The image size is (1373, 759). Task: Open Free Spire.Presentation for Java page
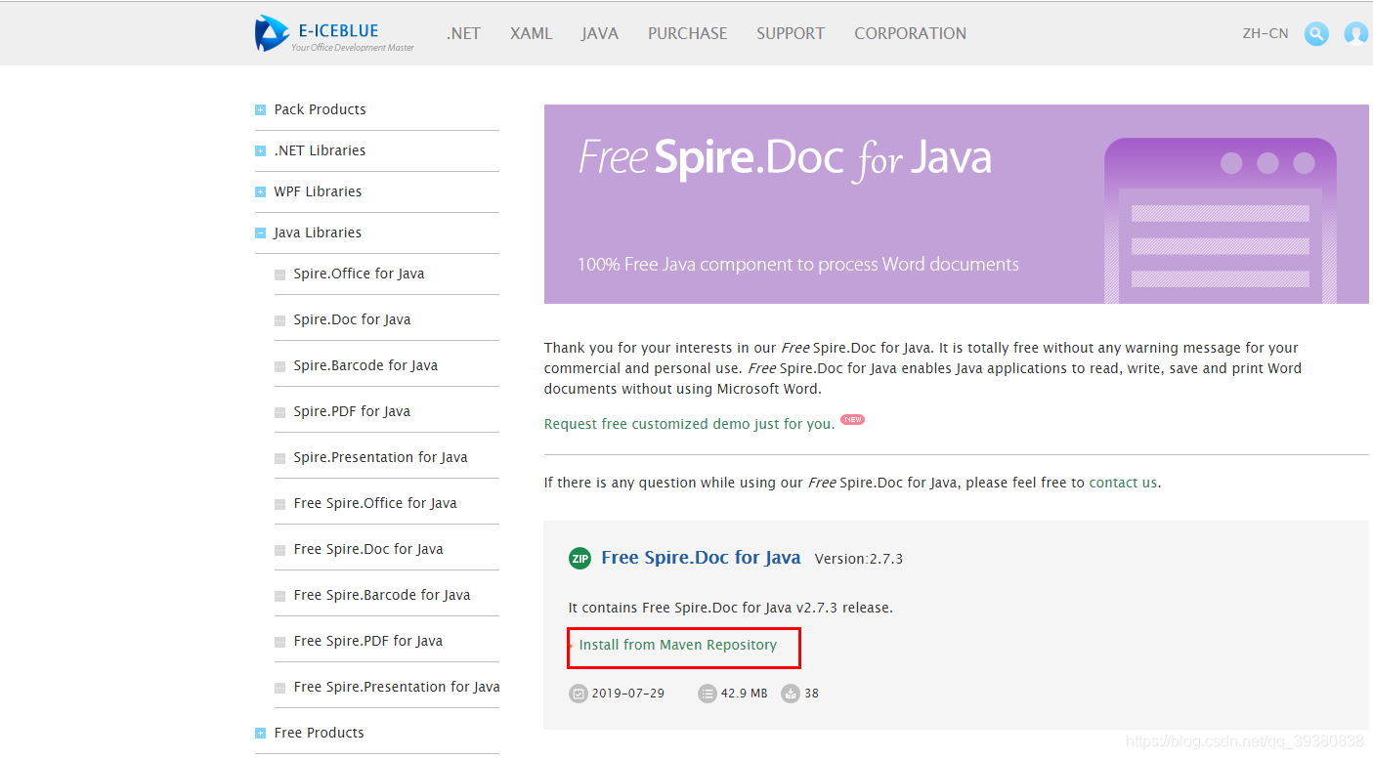click(397, 687)
